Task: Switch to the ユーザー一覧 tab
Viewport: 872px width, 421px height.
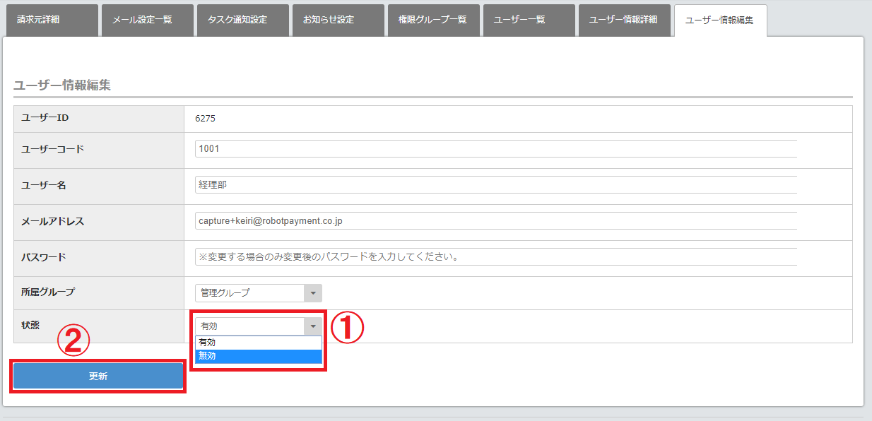Action: (x=527, y=20)
